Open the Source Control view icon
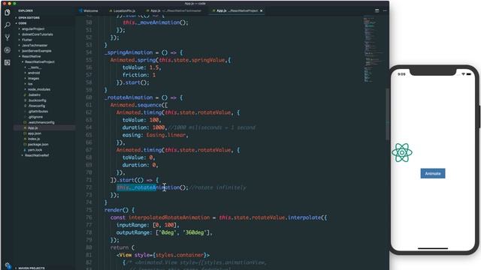Viewport: 481px width, 270px height. 8,37
